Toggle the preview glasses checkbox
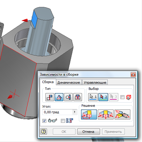This screenshot has height=142, width=142. pos(44,121)
